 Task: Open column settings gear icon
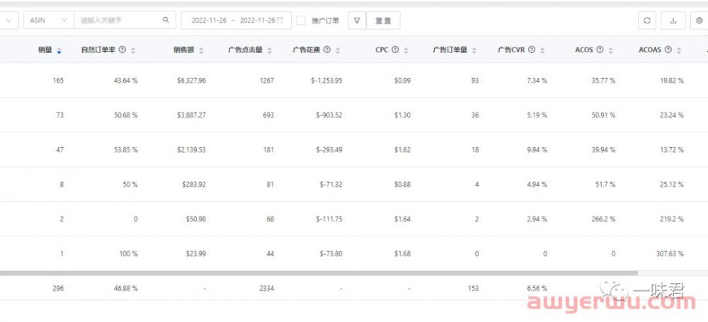coord(700,21)
